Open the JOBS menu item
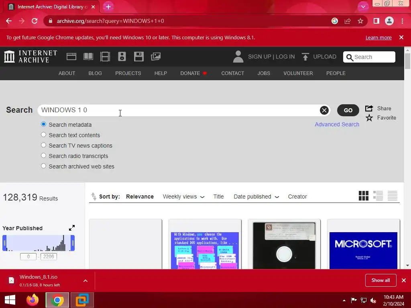The image size is (411, 308). (264, 73)
